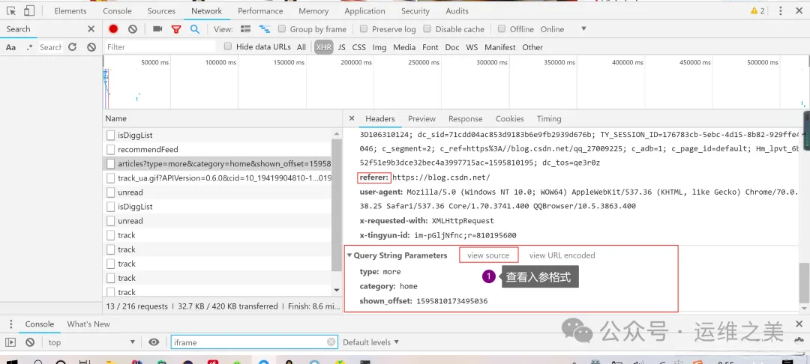Screen dimensions: 810x364
Task: Close the request details pane
Action: pyautogui.click(x=351, y=119)
